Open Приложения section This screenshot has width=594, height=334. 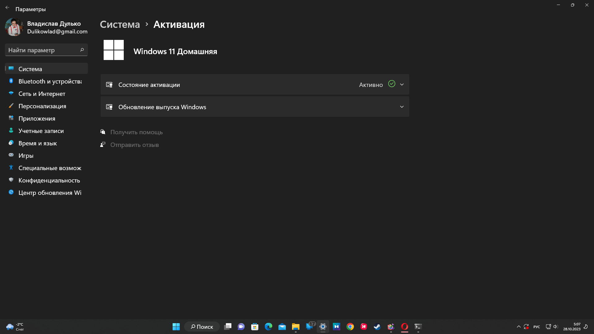(46, 118)
